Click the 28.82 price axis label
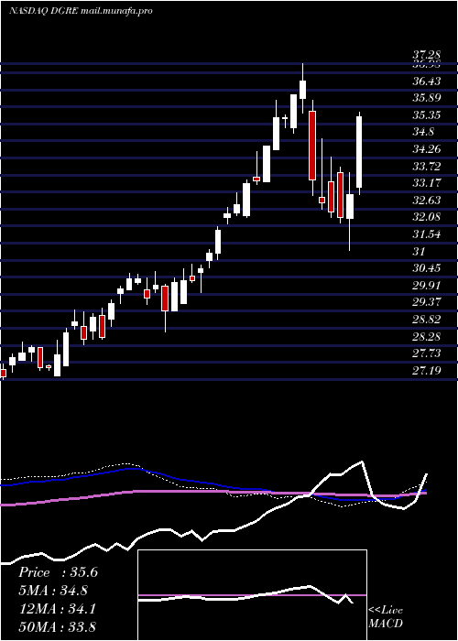Image resolution: width=458 pixels, height=641 pixels. [427, 320]
